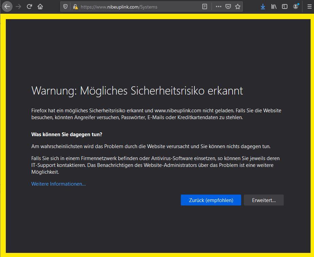Open the Erweitert... advanced options
Screen dimensions: 314x257
coord(264,200)
